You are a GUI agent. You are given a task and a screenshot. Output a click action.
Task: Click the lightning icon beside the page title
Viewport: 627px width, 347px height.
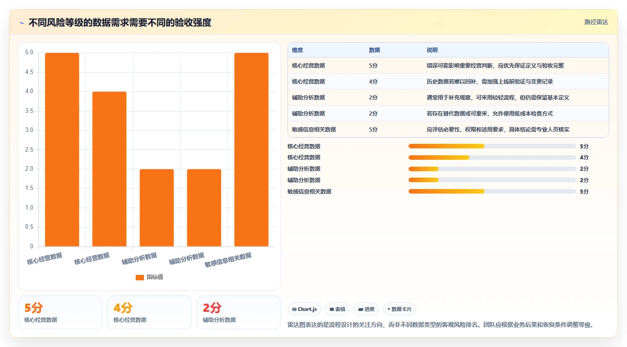pyautogui.click(x=21, y=23)
